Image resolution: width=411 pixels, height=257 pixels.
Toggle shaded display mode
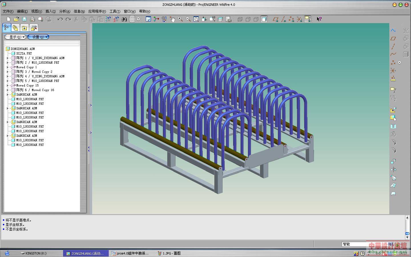[x=264, y=19]
